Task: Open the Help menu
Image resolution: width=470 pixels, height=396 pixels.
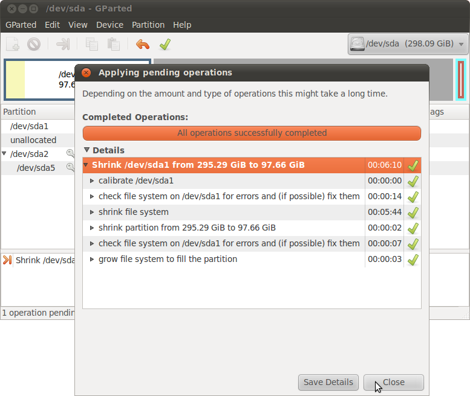Action: pos(182,25)
